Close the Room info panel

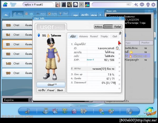coord(149,11)
